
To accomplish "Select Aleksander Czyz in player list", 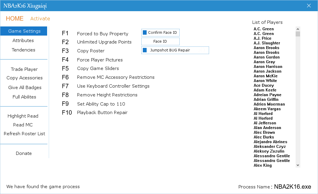I will click(x=269, y=146).
